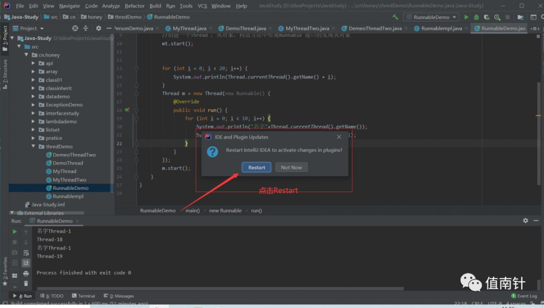Stop the process in the Run panel
This screenshot has height=308, width=544.
pyautogui.click(x=15, y=242)
